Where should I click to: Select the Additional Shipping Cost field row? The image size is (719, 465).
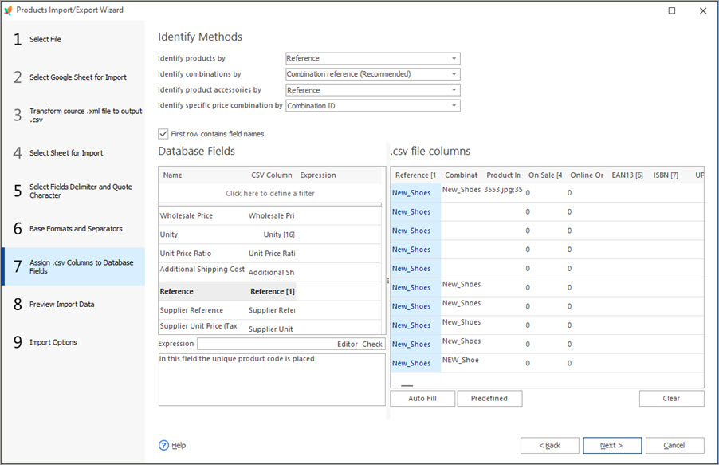tap(270, 272)
